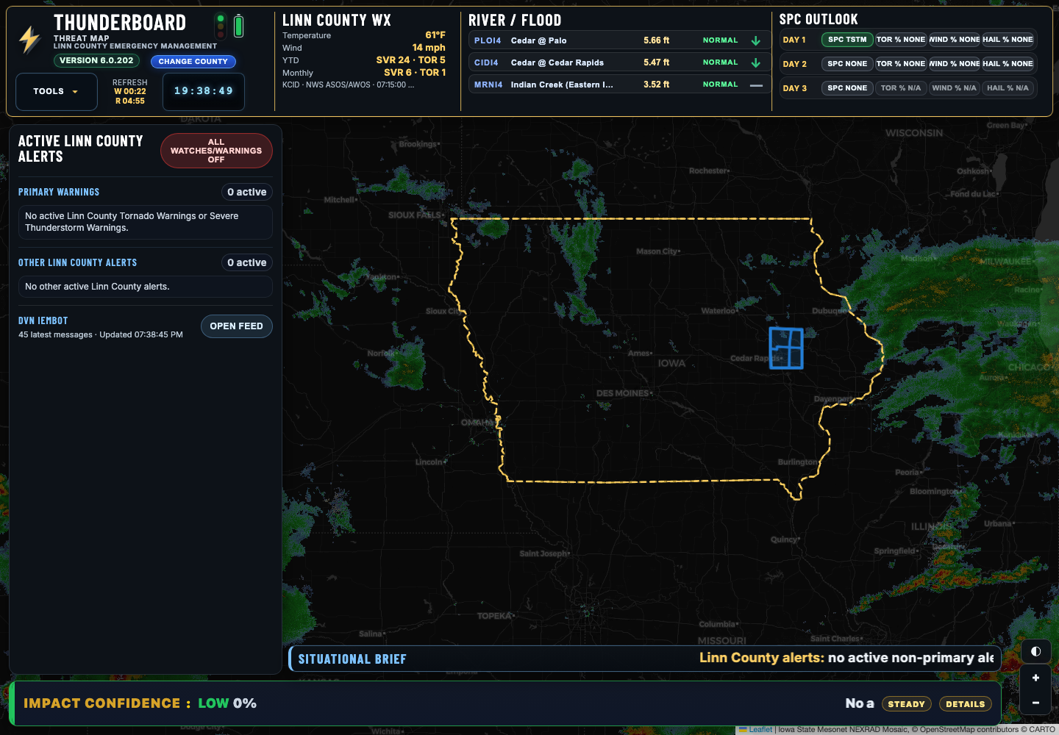This screenshot has width=1059, height=735.
Task: Click the blue Linn County outline on map
Action: tap(786, 348)
